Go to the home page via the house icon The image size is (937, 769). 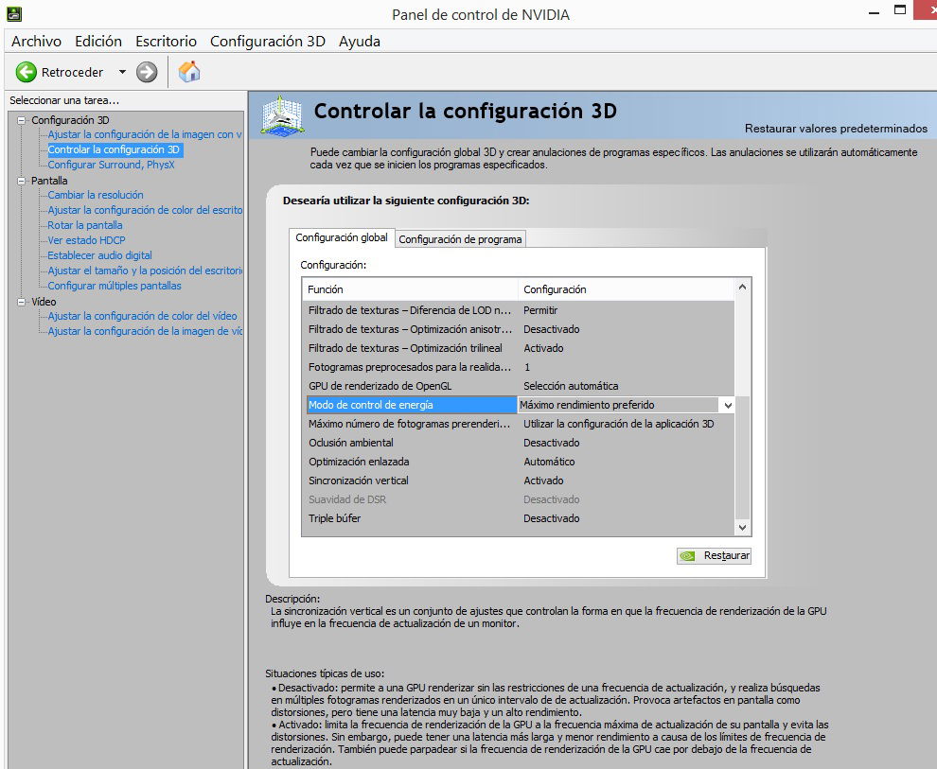coord(189,72)
